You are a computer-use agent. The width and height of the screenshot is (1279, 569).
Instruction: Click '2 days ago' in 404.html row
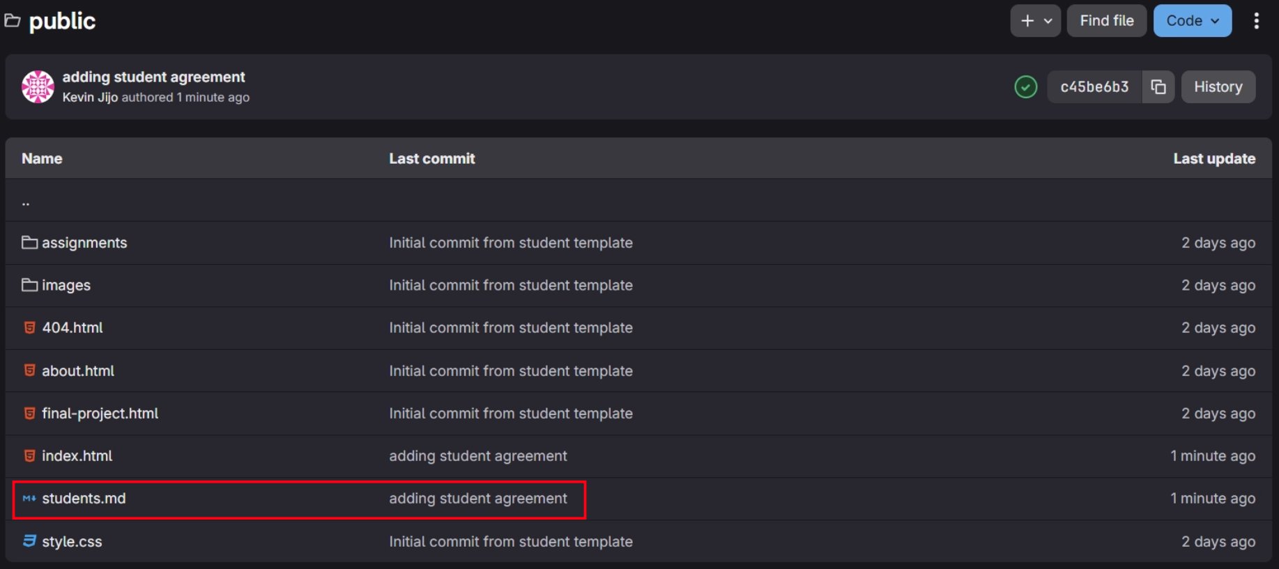(x=1218, y=327)
